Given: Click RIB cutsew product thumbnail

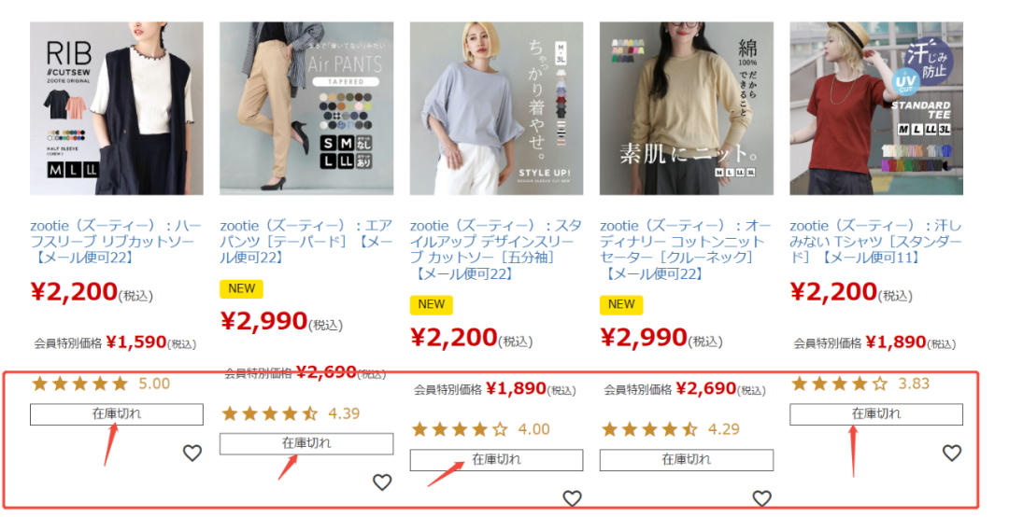Looking at the screenshot, I should (117, 108).
